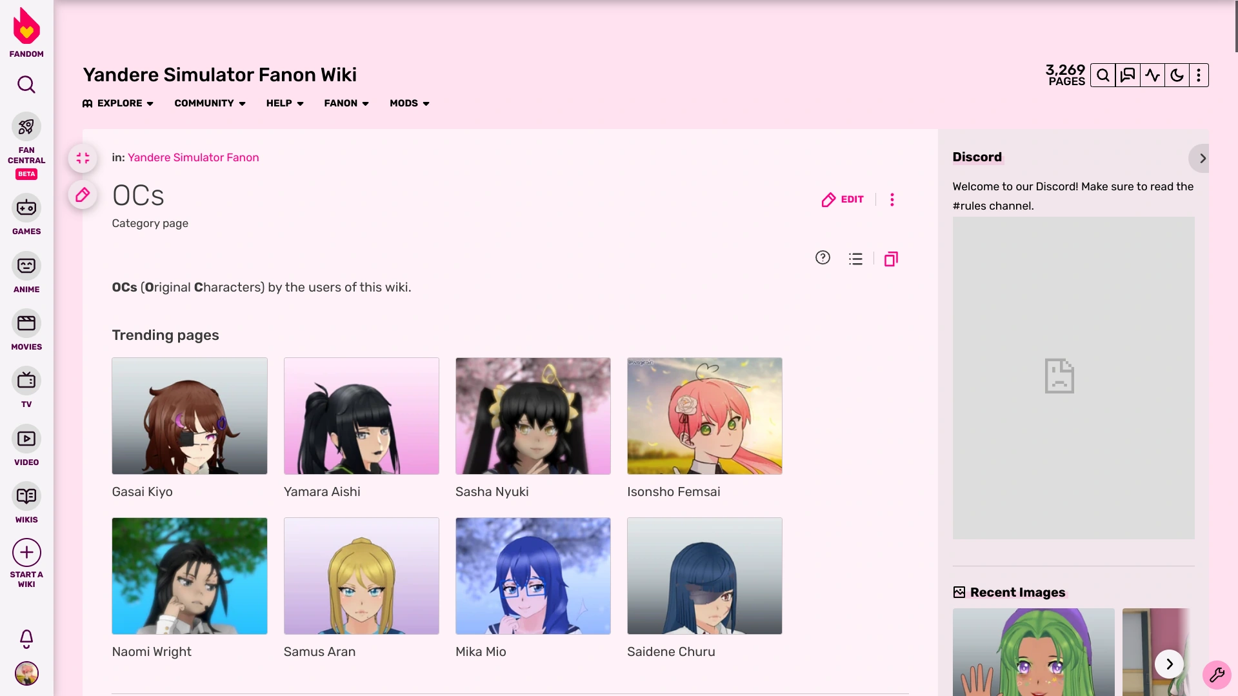Collapse the right rail with its chevron
This screenshot has height=696, width=1238.
point(1201,158)
